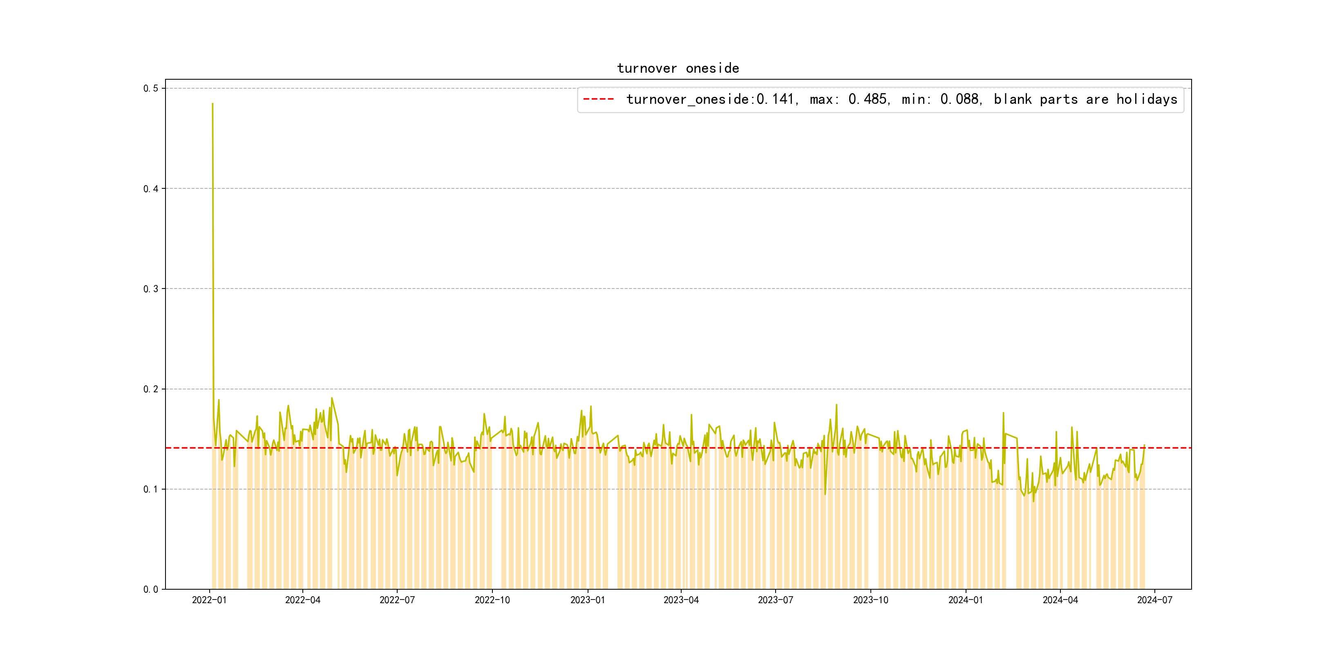Click the 0.0 y-axis tick label

coord(151,590)
